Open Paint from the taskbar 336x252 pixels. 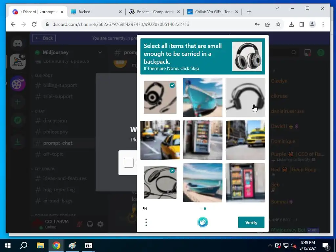tap(72, 245)
